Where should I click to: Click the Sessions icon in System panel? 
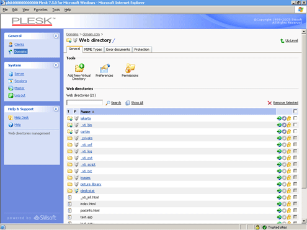point(11,81)
